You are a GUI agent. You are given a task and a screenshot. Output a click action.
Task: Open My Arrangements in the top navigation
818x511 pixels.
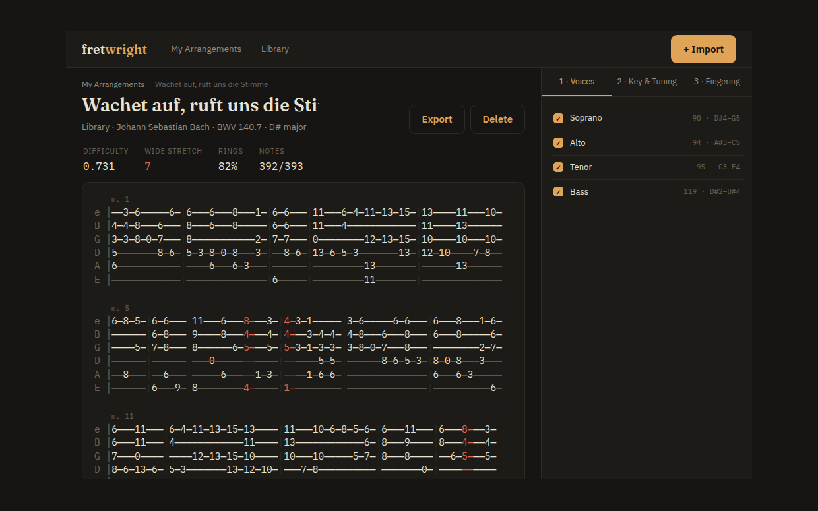tap(206, 49)
